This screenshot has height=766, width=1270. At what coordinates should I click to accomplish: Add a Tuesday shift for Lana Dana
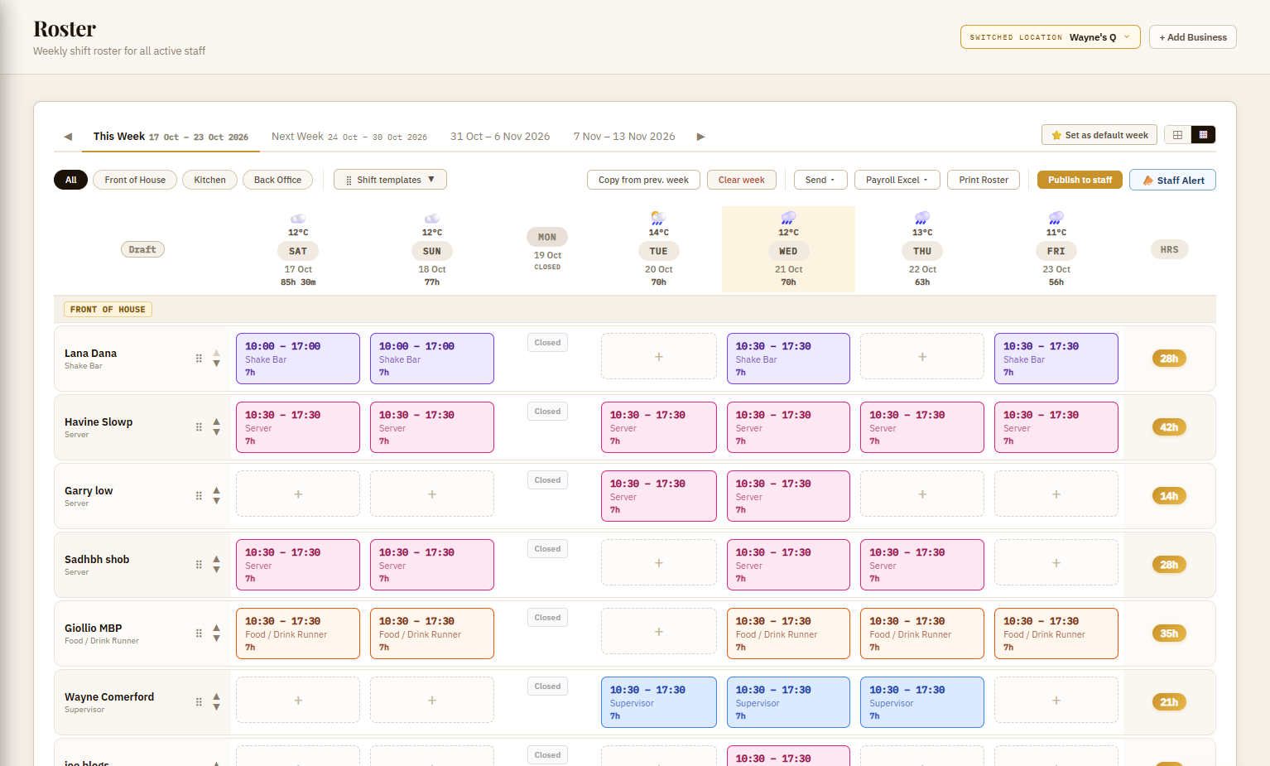tap(659, 357)
